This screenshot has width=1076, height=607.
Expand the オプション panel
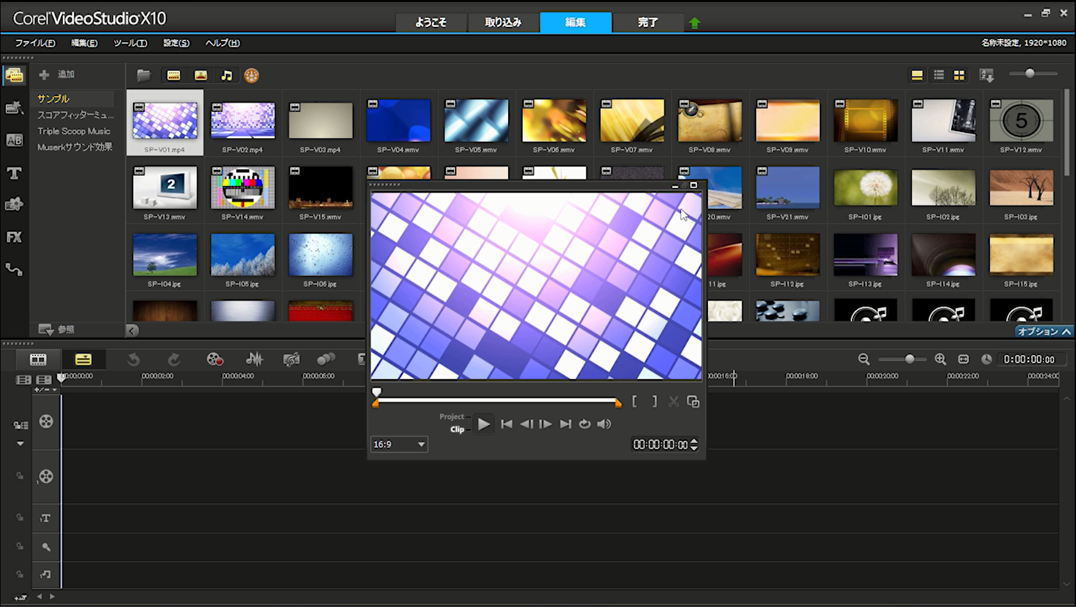click(x=1044, y=331)
